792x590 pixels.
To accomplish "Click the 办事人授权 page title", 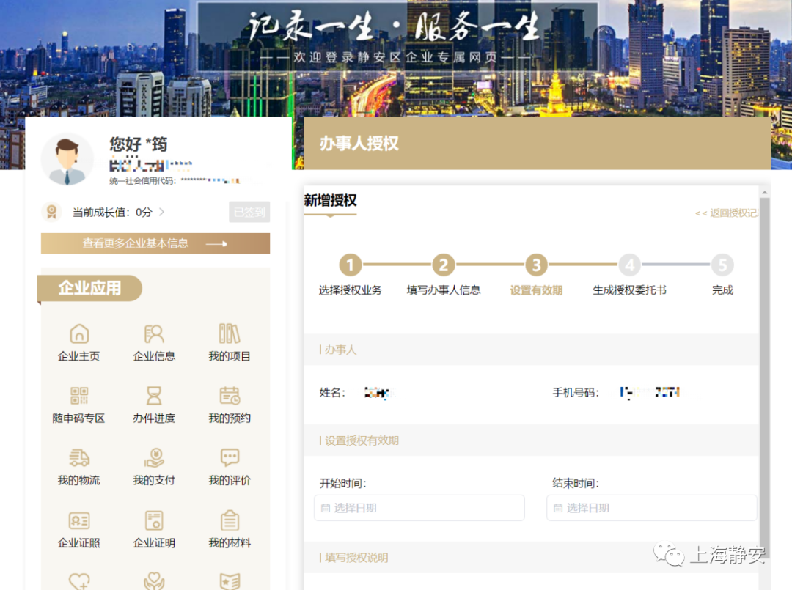I will click(x=359, y=144).
